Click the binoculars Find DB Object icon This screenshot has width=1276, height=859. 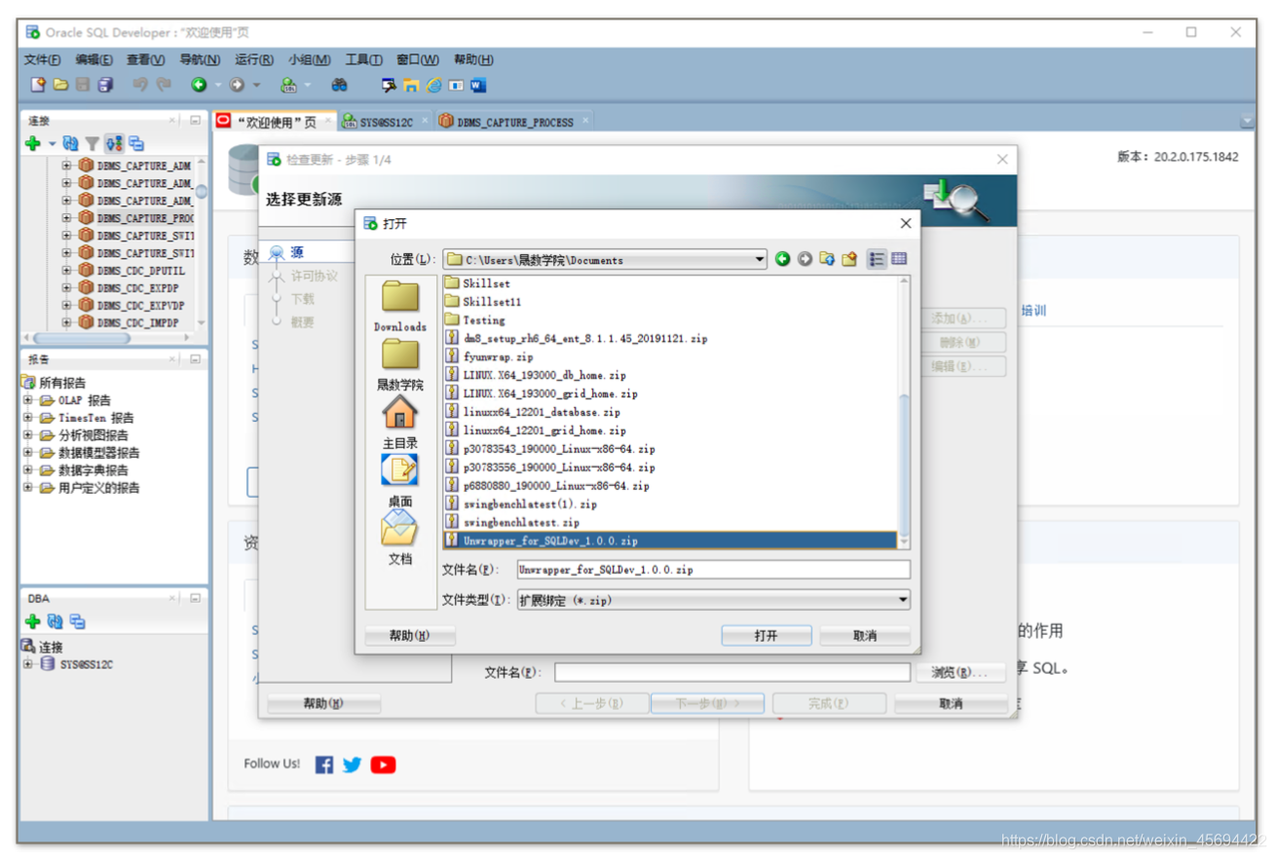click(339, 85)
